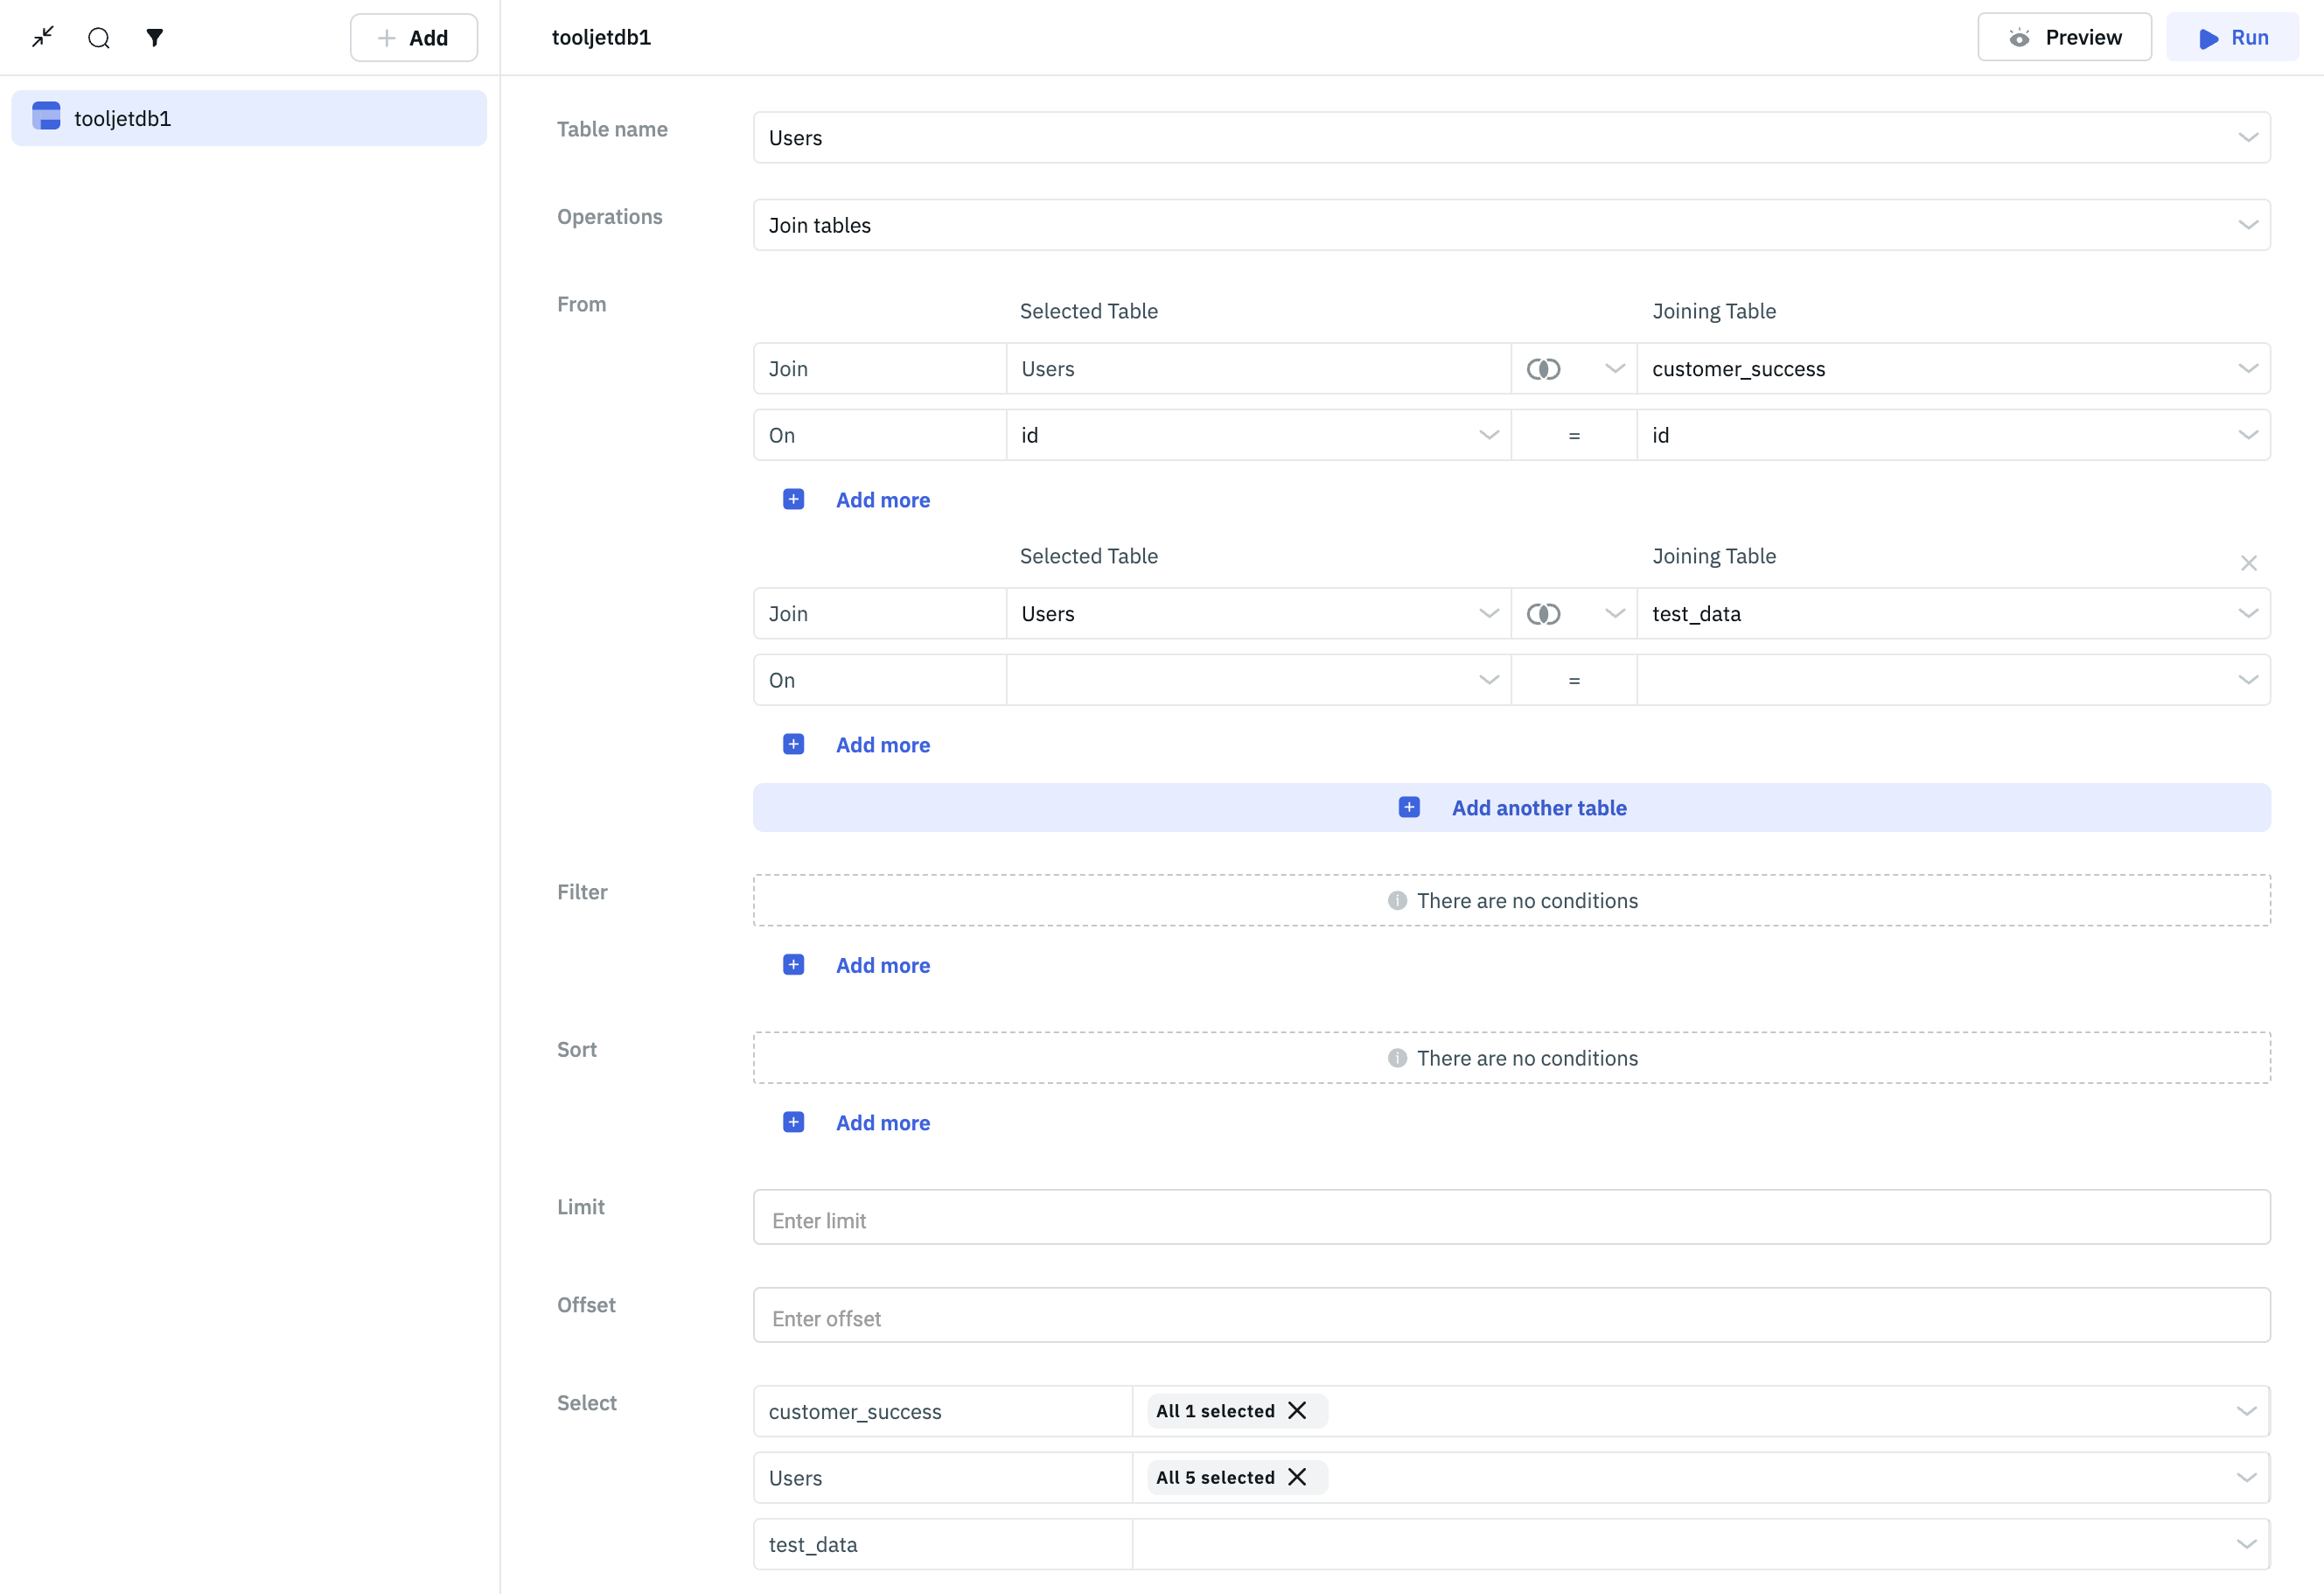Clear the 'All 1 selected' customer_success tag

coord(1297,1410)
